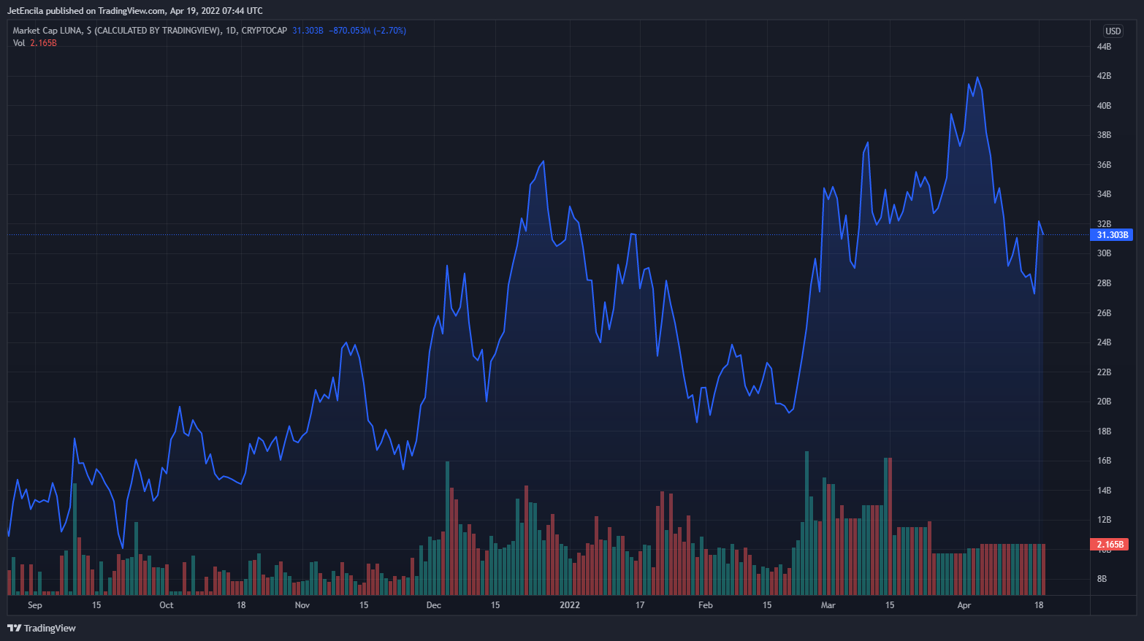This screenshot has width=1144, height=641.
Task: Click the Mar date on time axis
Action: coord(828,605)
